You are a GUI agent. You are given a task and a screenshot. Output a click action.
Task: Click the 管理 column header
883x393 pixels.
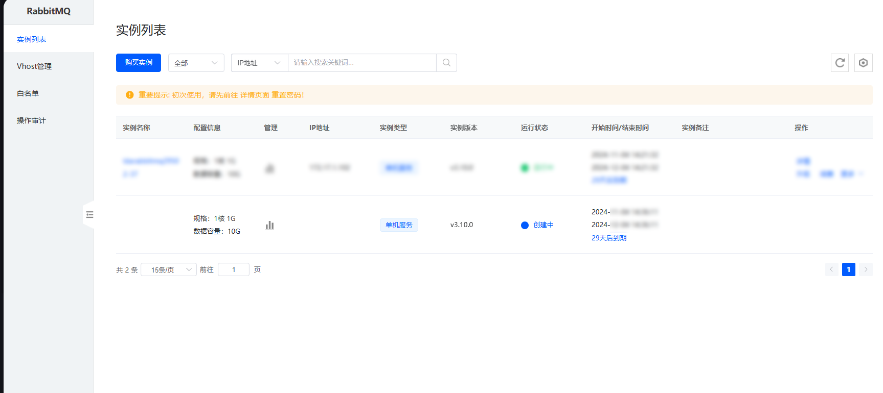click(271, 128)
